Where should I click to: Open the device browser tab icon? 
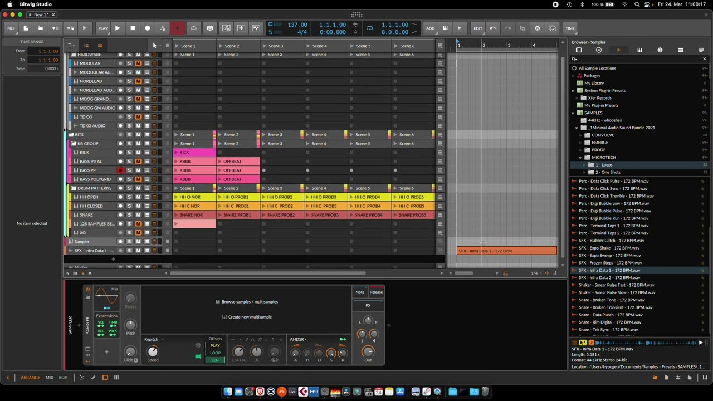(599, 50)
